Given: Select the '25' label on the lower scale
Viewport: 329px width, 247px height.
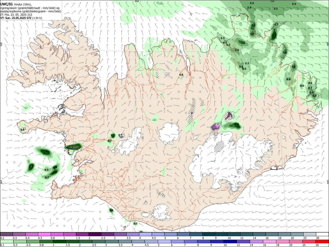Looking at the screenshot, I should (x=305, y=245).
